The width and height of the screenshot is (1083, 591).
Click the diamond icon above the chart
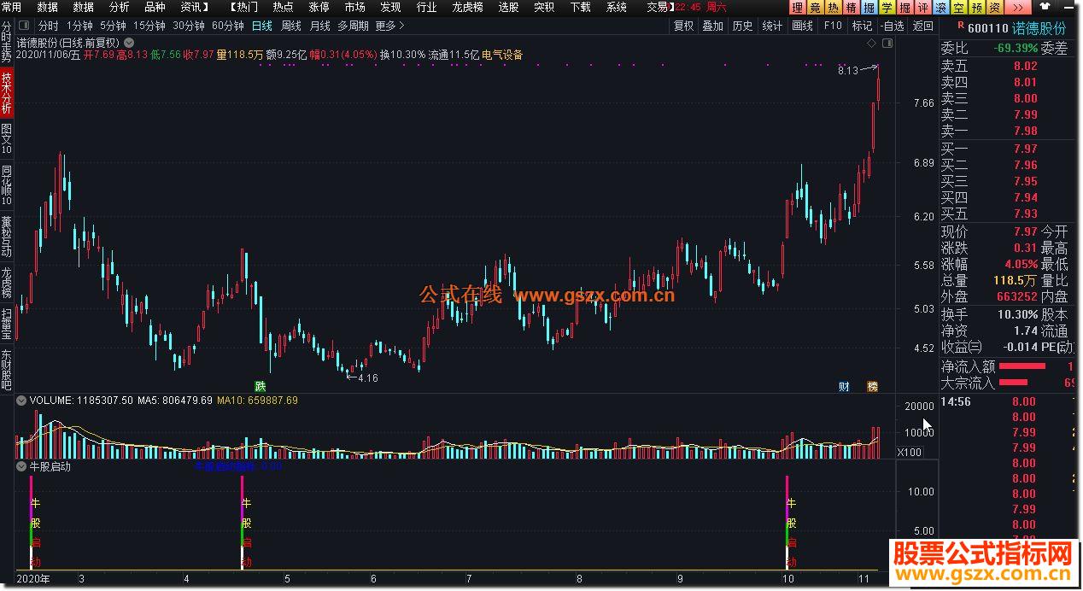[870, 42]
